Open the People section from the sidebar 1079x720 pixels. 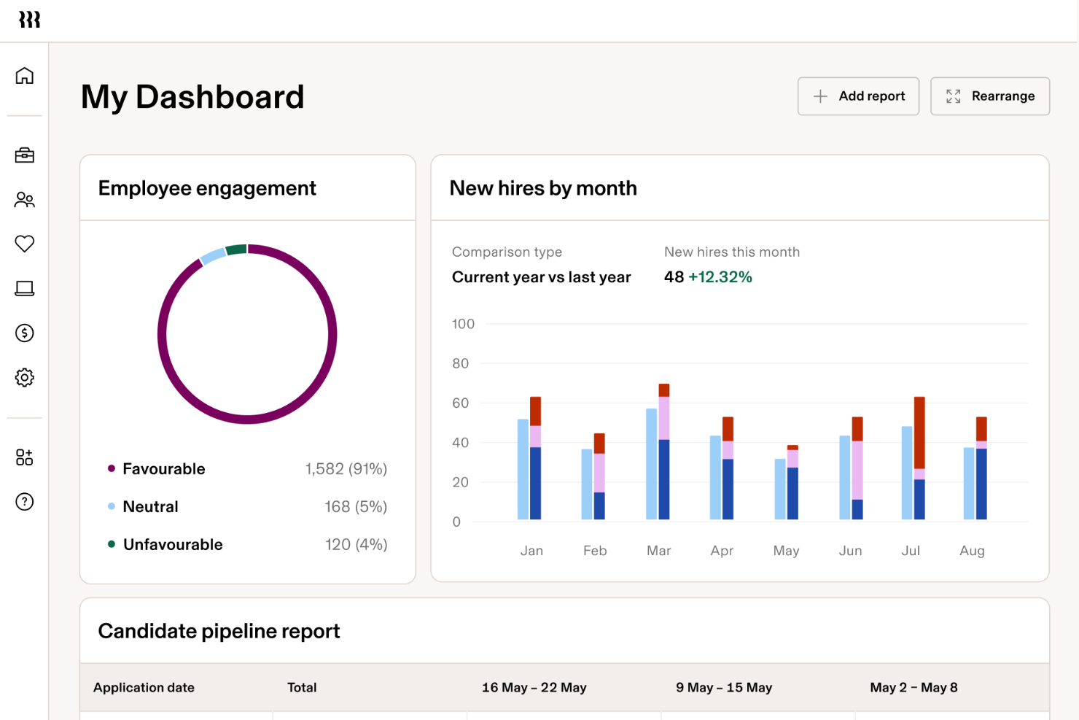click(24, 200)
